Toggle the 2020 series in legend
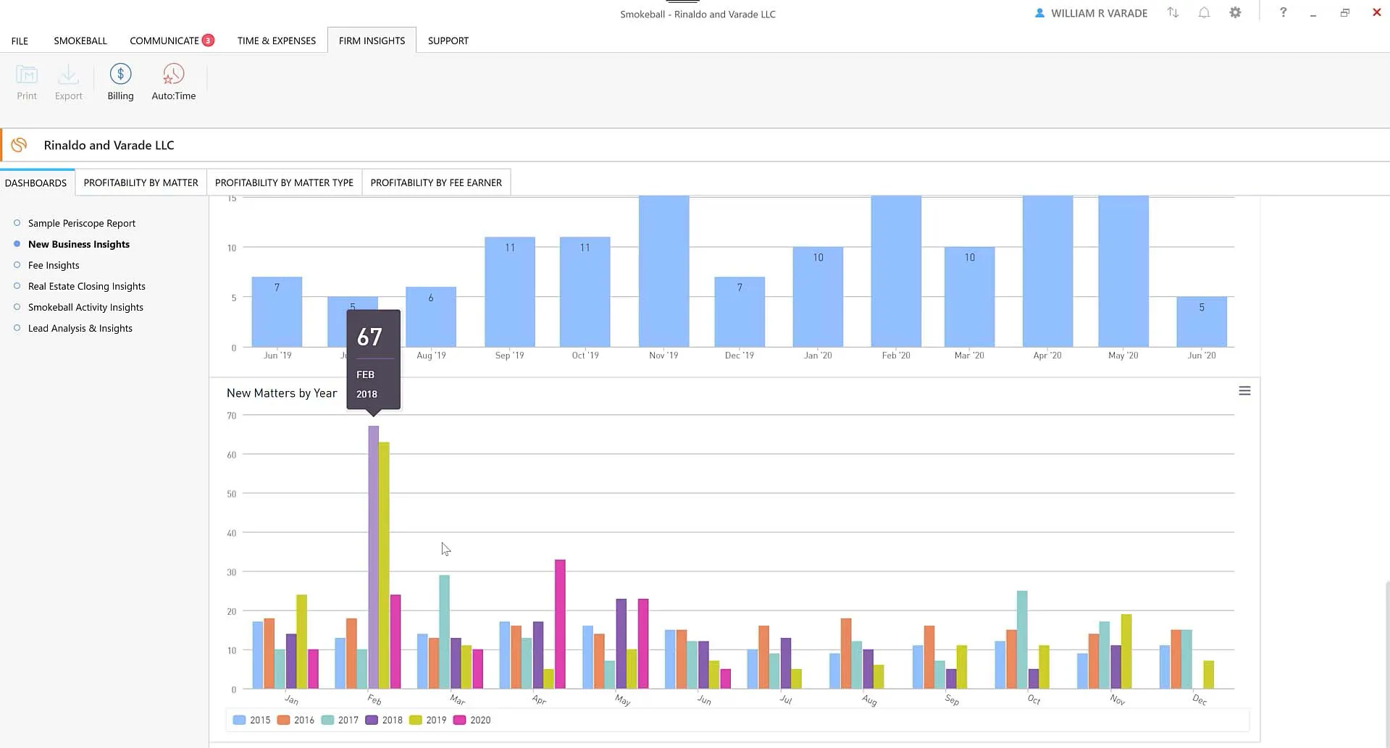 pyautogui.click(x=472, y=720)
